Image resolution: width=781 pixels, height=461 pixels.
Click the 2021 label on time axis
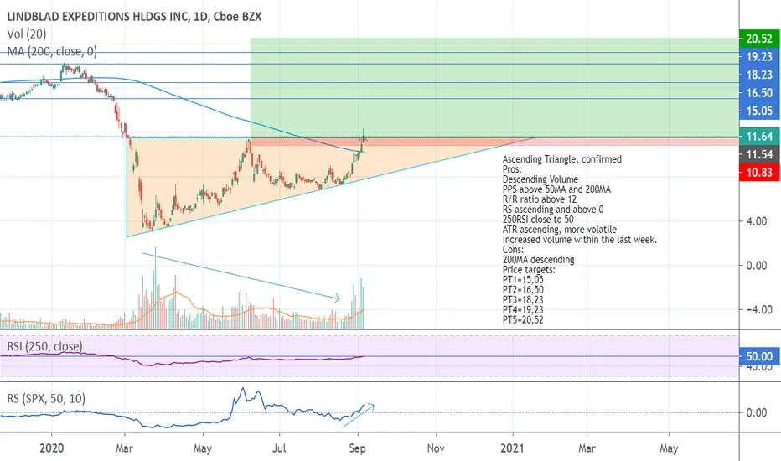(x=512, y=448)
